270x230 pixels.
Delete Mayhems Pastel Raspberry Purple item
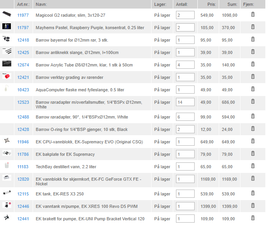[x=253, y=27]
